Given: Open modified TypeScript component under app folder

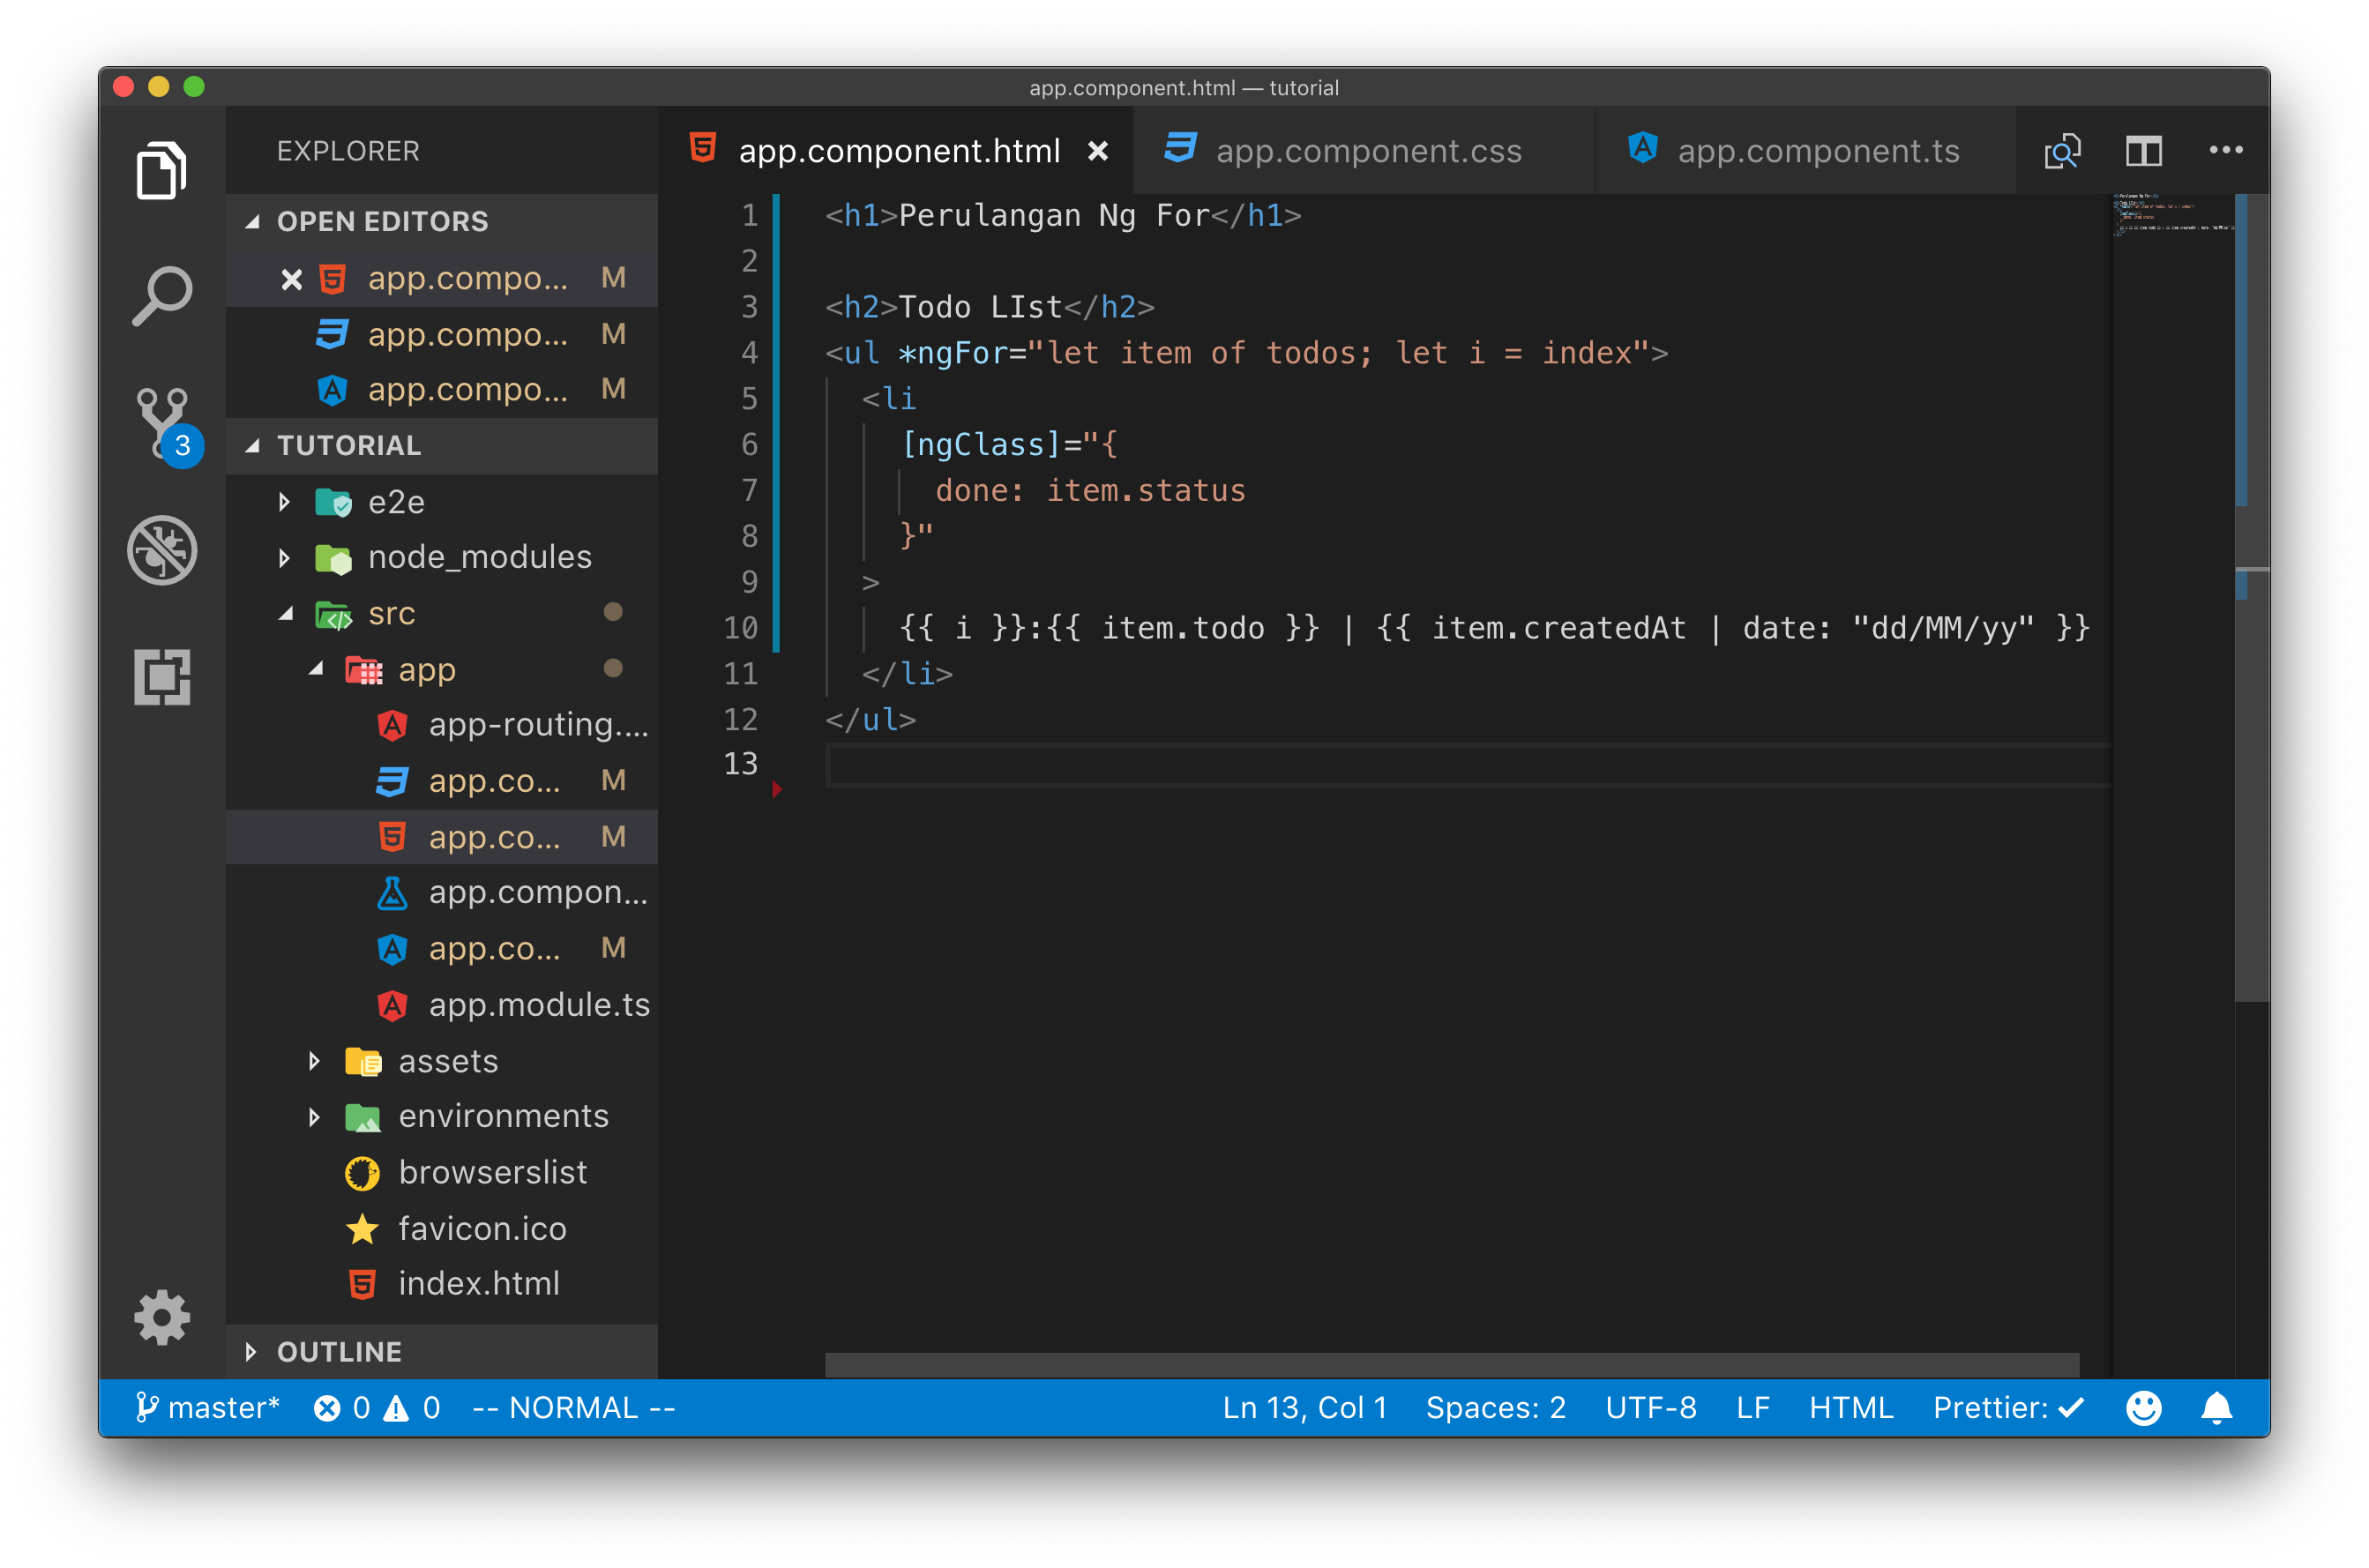Looking at the screenshot, I should click(x=442, y=948).
